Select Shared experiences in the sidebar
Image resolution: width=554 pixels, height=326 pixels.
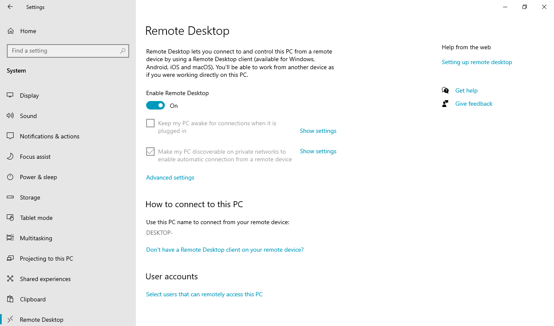[45, 278]
